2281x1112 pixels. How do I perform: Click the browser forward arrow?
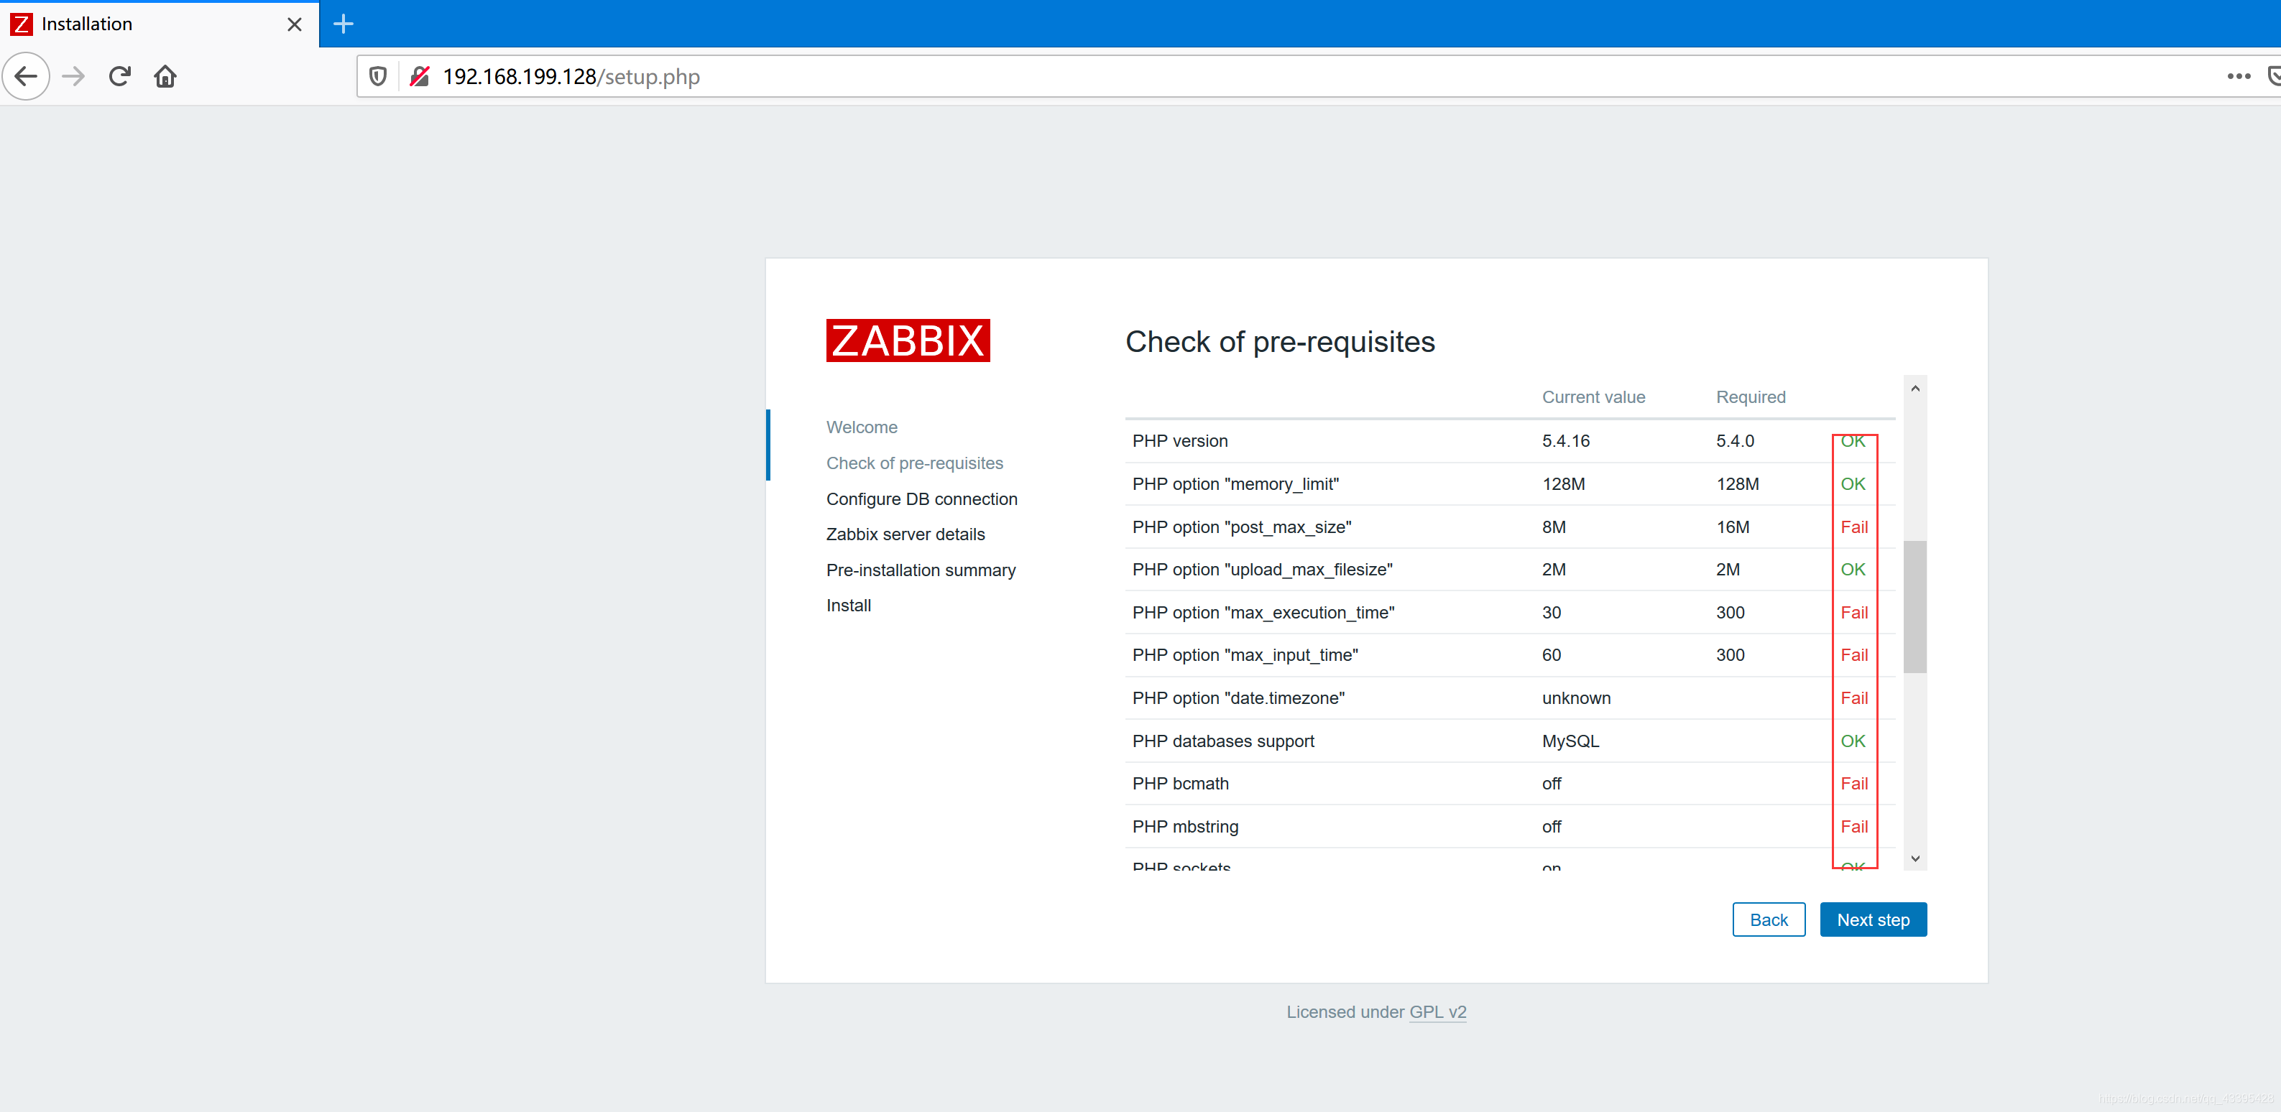[73, 77]
